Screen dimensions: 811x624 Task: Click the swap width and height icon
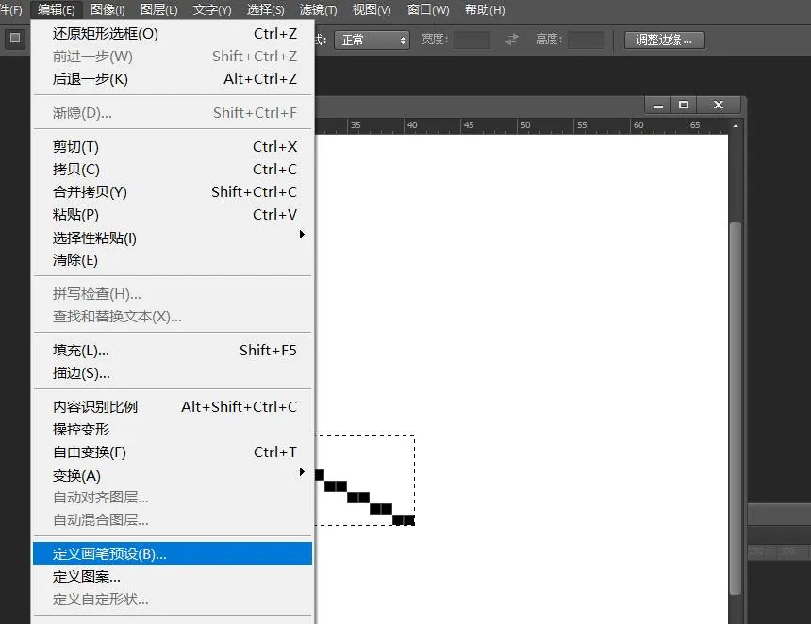pos(511,40)
